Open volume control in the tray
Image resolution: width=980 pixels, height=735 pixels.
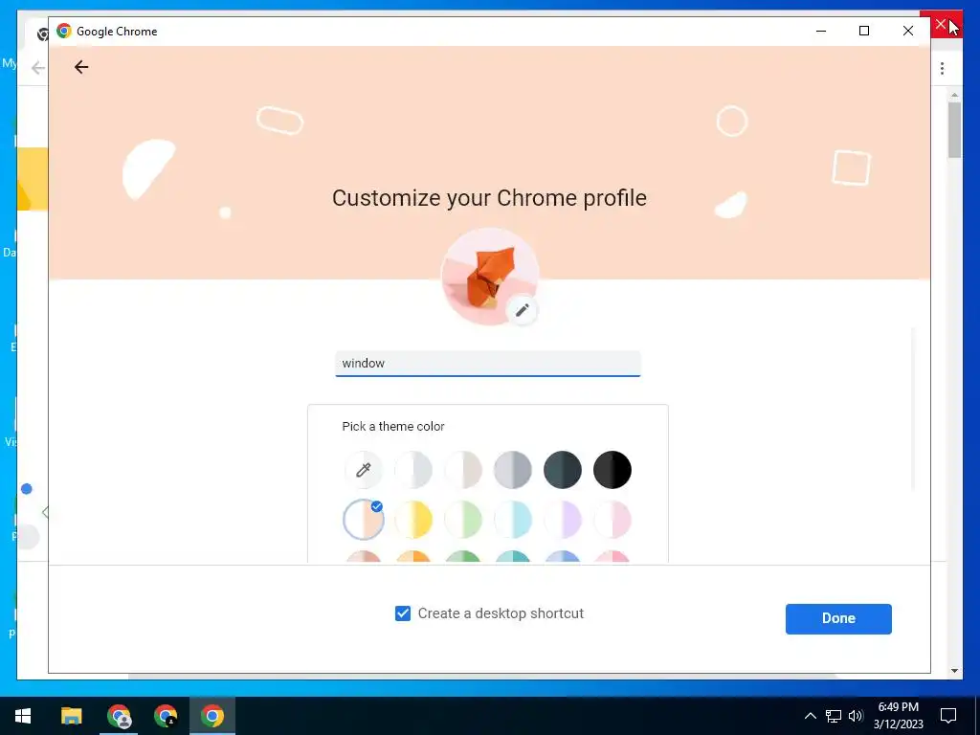856,716
